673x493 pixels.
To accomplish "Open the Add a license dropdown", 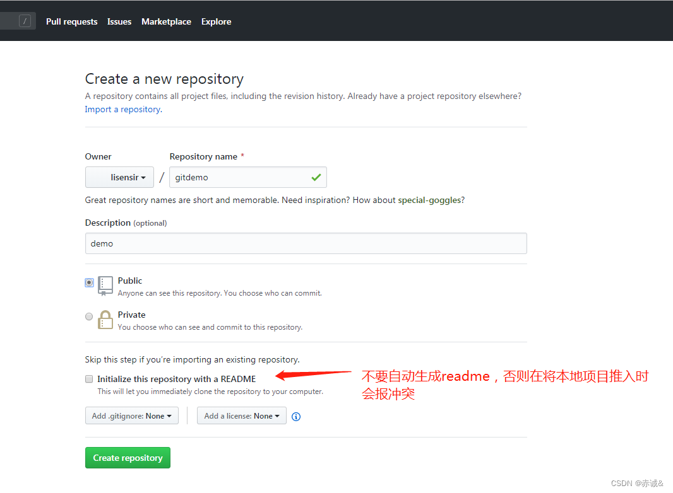I will 242,416.
